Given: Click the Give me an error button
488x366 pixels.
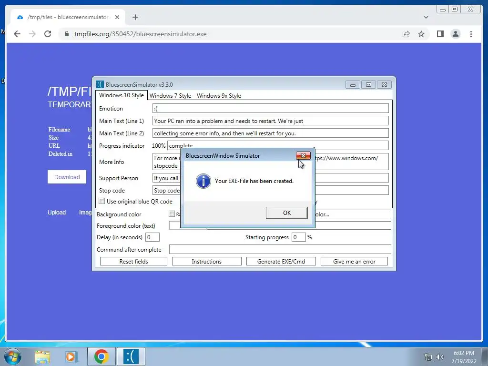Looking at the screenshot, I should coord(354,262).
